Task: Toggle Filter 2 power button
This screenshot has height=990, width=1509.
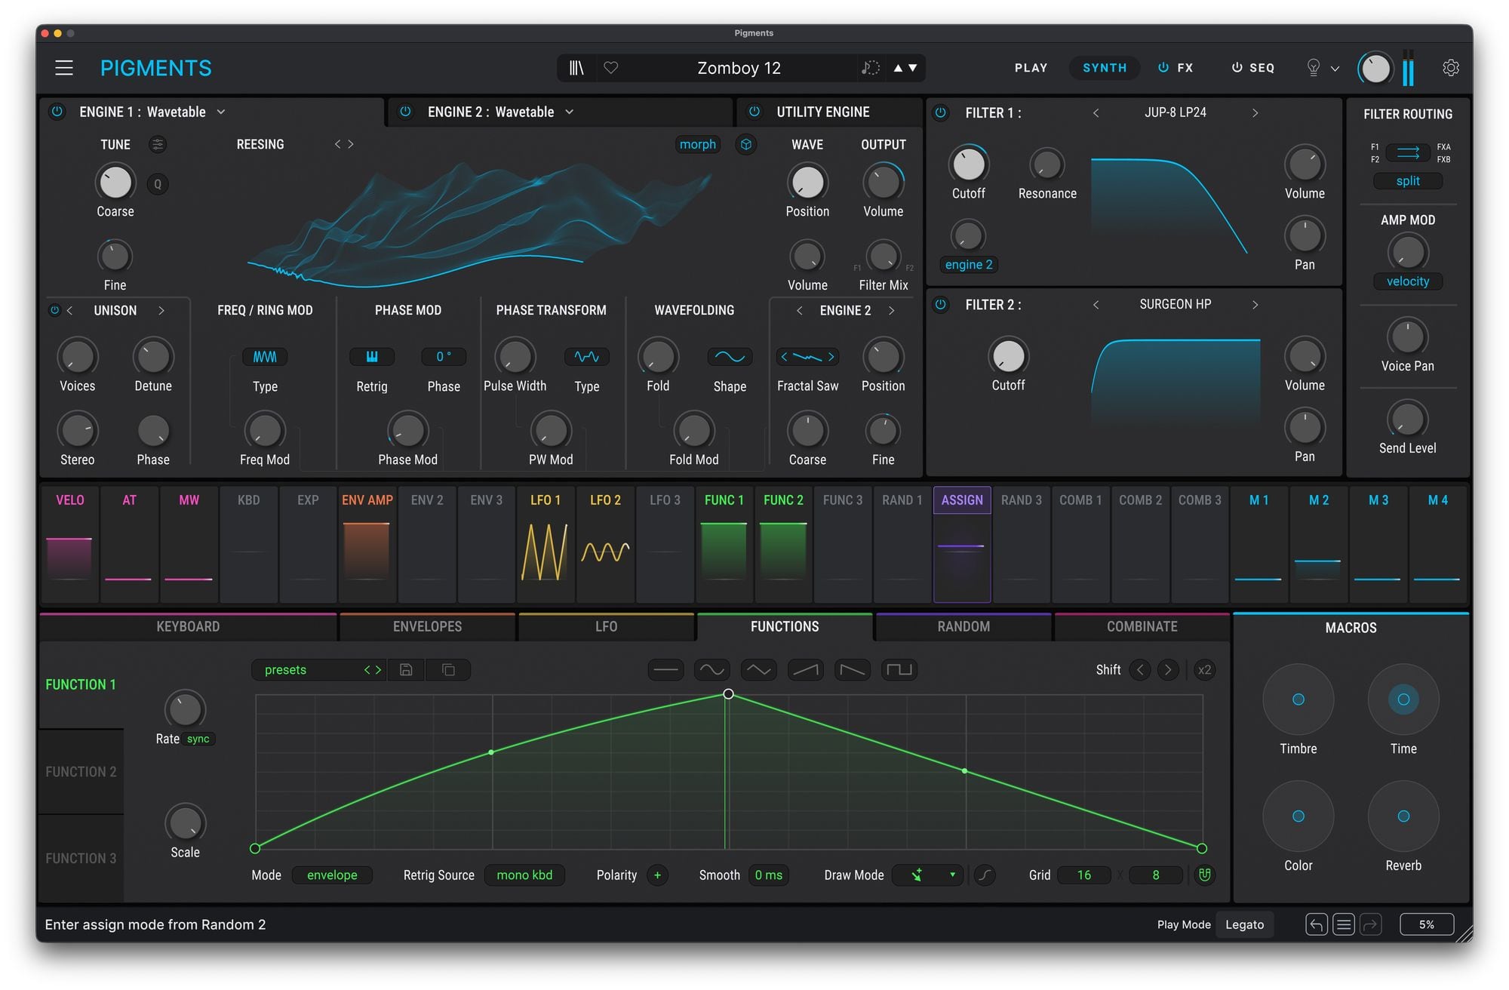Action: click(x=940, y=304)
